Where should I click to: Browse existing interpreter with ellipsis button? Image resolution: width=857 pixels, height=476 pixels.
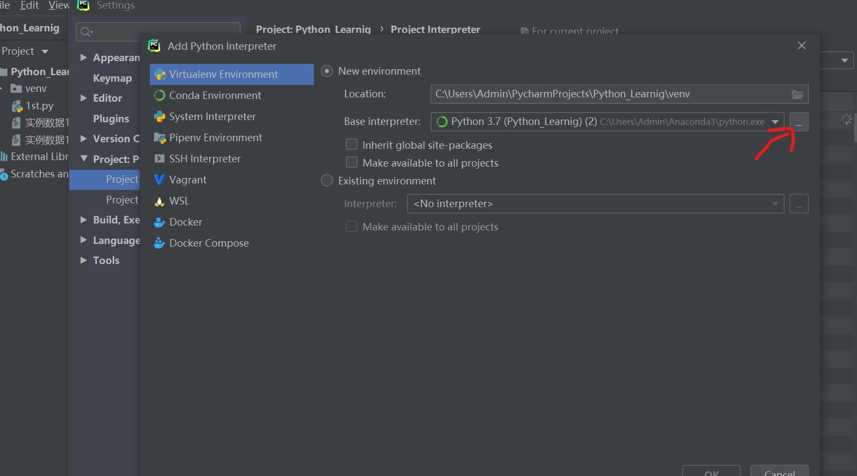tap(799, 204)
